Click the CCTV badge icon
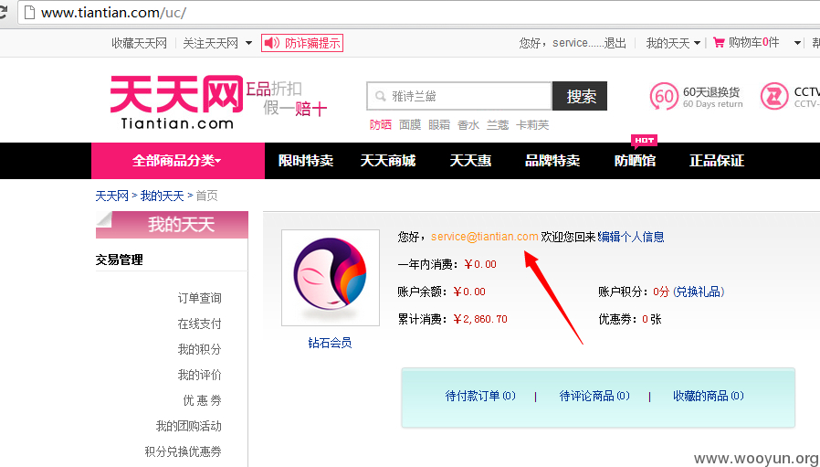The height and width of the screenshot is (467, 820). (774, 96)
